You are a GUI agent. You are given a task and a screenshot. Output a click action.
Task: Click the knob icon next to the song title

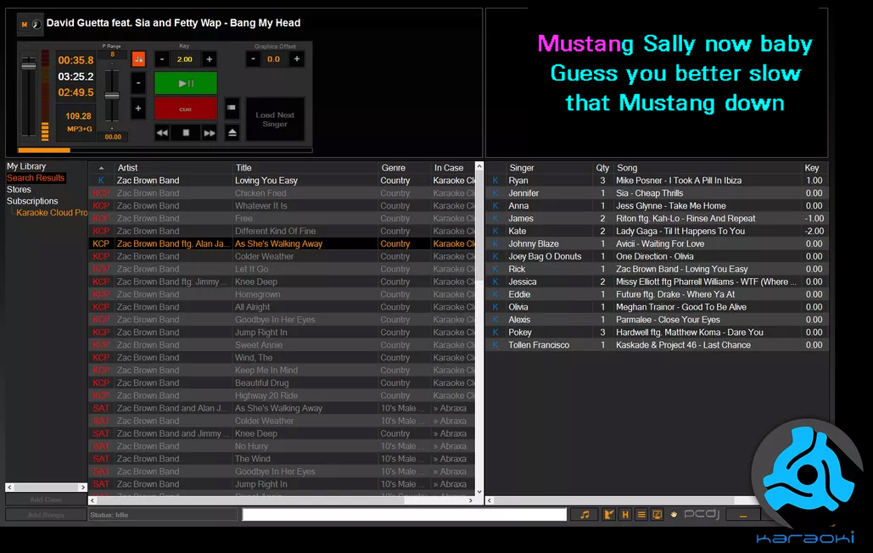click(36, 24)
